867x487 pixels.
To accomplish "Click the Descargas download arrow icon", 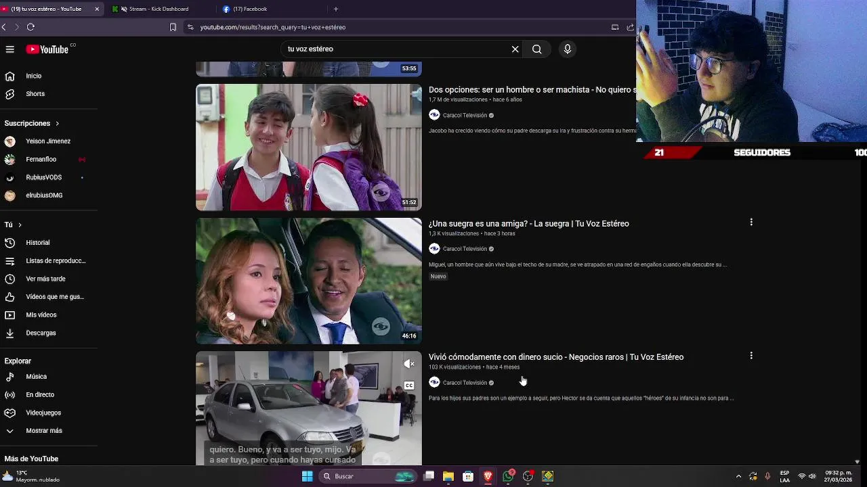I will [x=10, y=333].
